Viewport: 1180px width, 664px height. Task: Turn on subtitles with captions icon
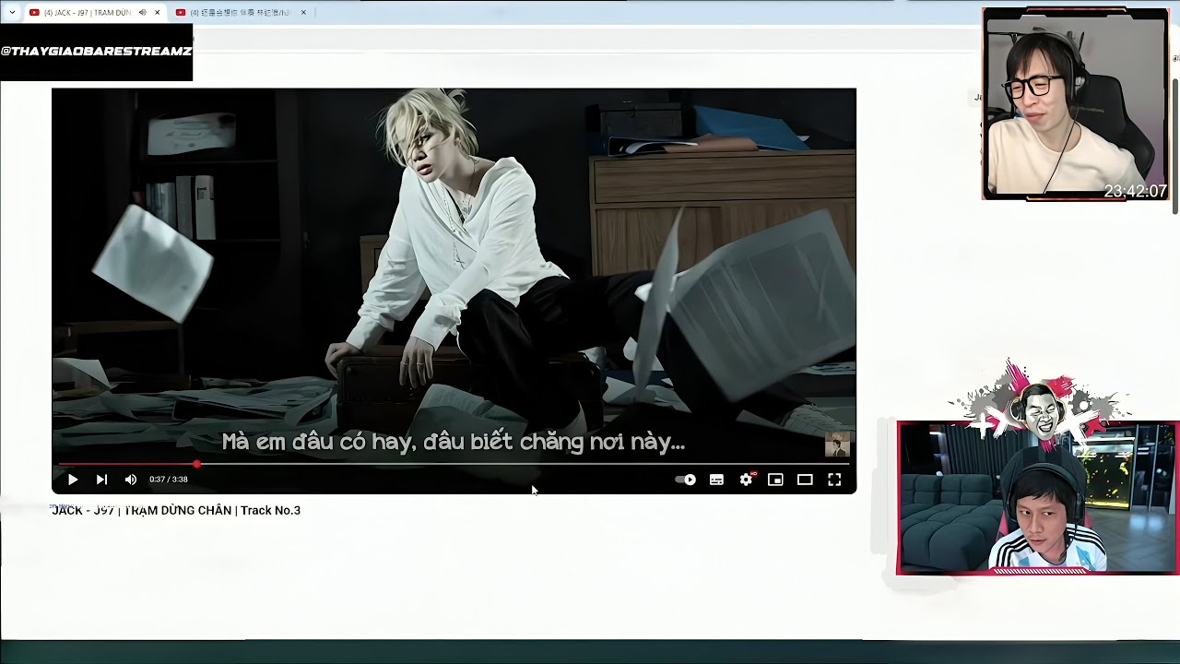pyautogui.click(x=716, y=480)
